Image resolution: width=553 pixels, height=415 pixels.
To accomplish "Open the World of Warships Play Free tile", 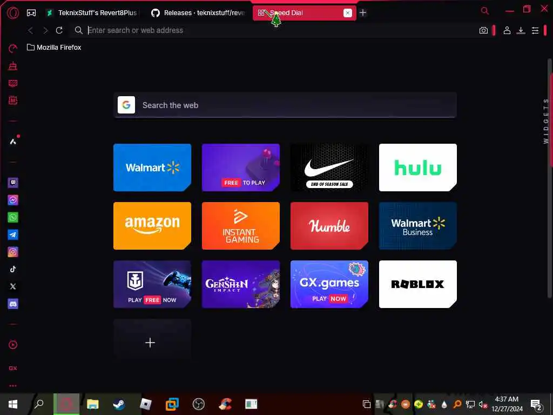I will [152, 284].
